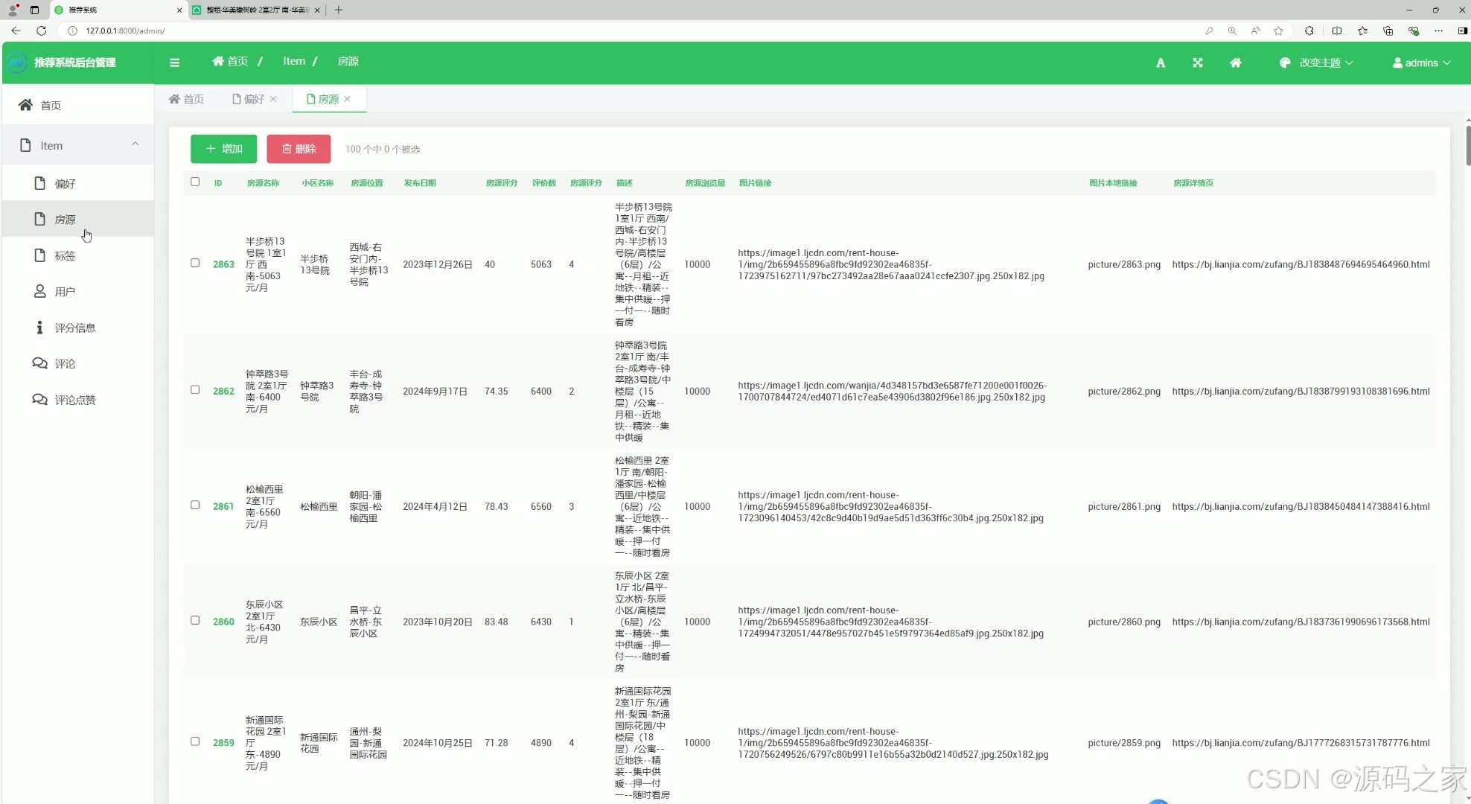Screen dimensions: 1471x804
Task: Toggle fullscreen using the expand icon
Action: (x=1197, y=63)
